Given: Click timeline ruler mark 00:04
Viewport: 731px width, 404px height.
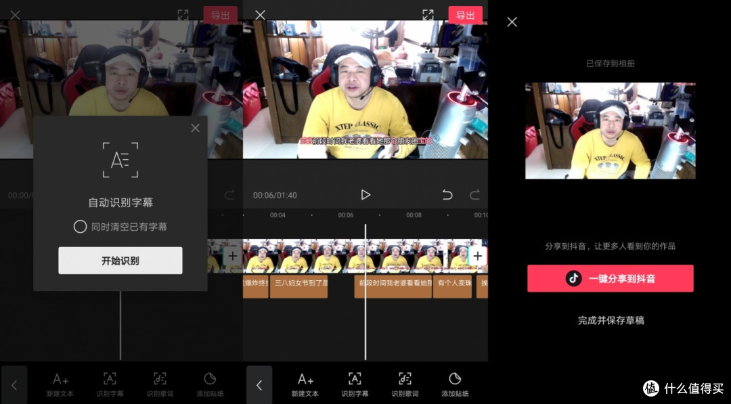Looking at the screenshot, I should pyautogui.click(x=278, y=215).
